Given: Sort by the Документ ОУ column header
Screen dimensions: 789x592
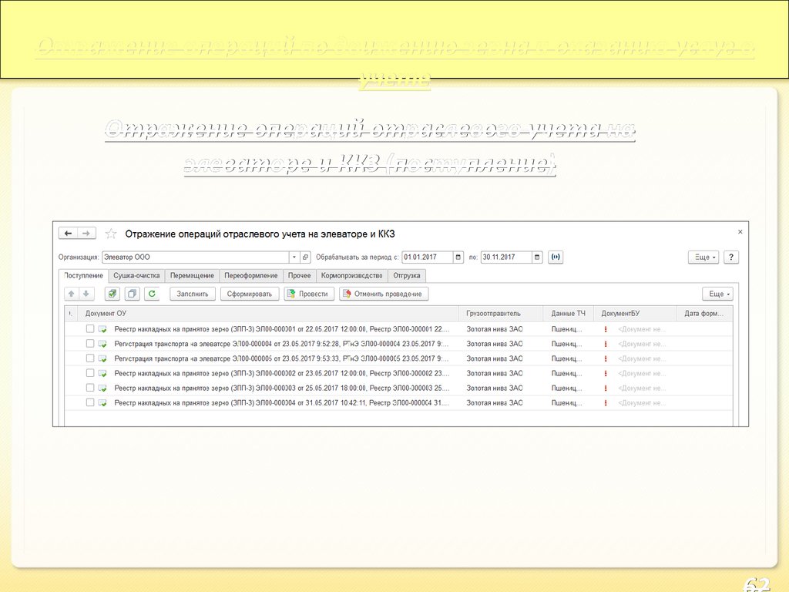Looking at the screenshot, I should click(267, 314).
